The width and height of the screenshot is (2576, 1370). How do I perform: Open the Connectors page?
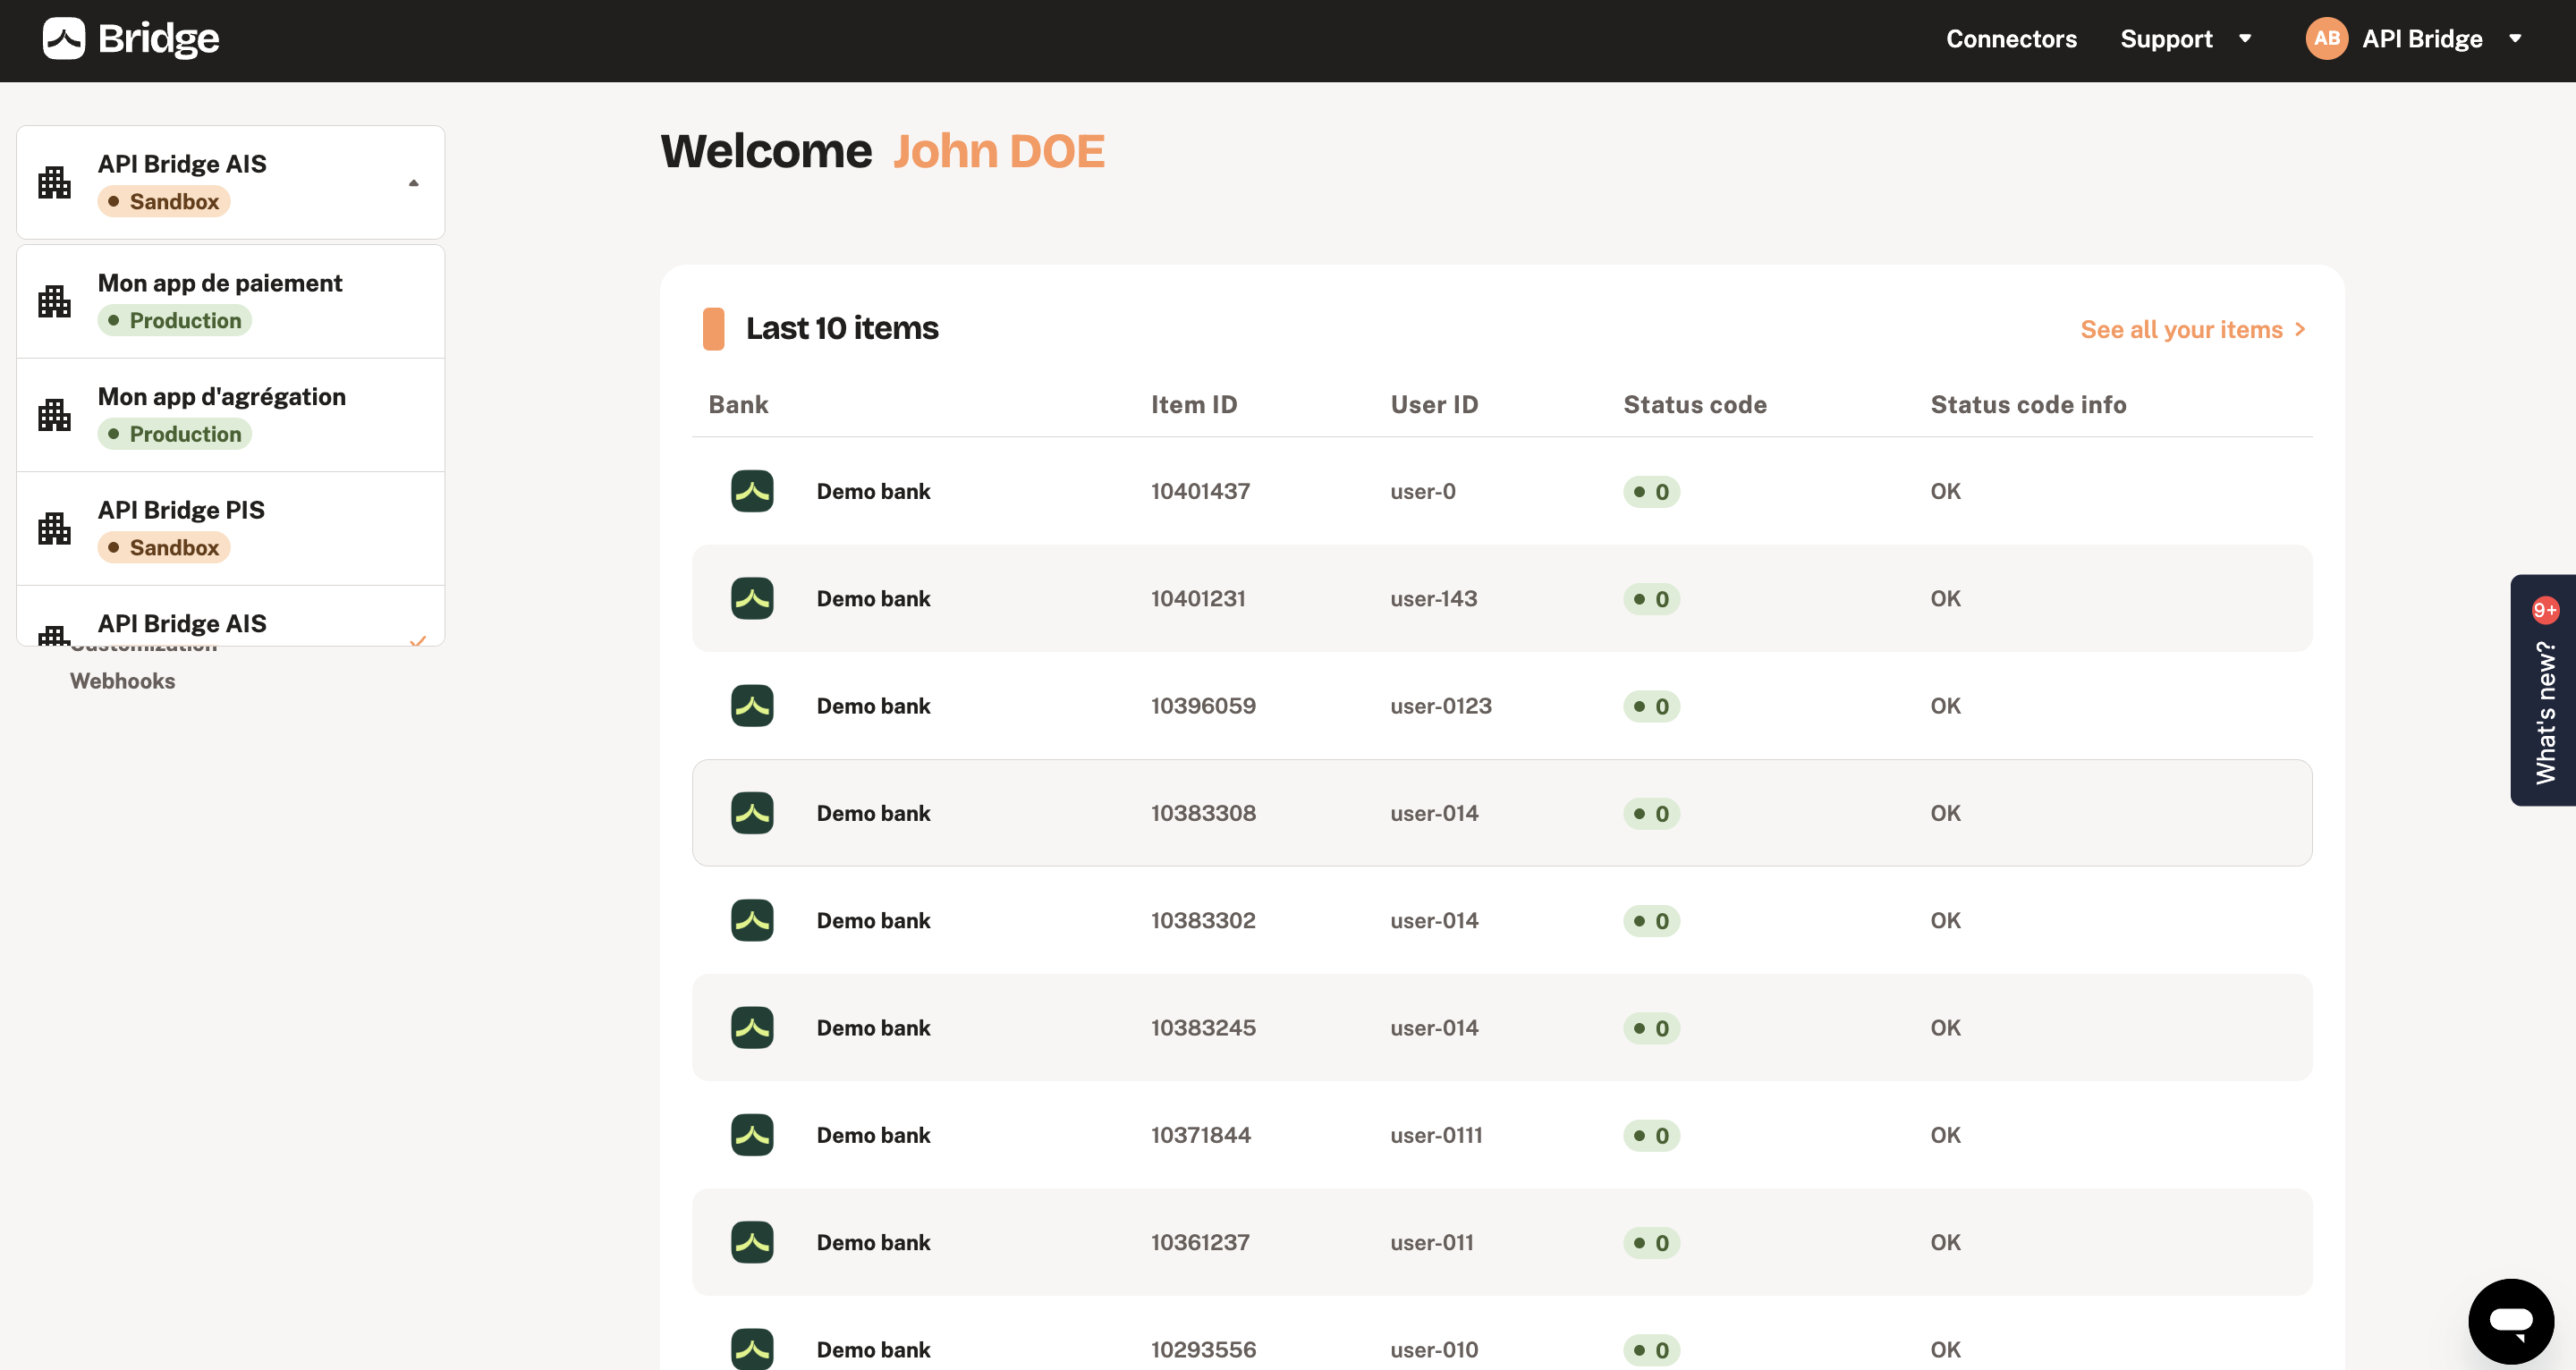[2010, 39]
